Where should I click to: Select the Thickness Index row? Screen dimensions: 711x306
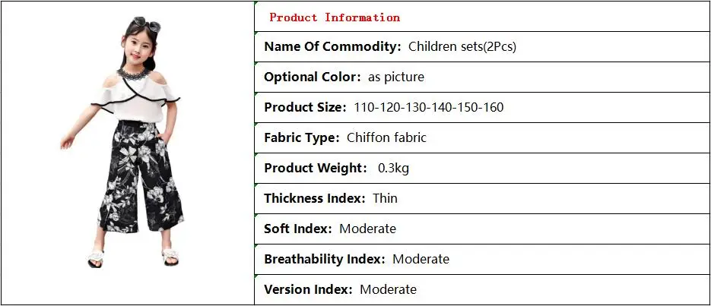tap(482, 198)
